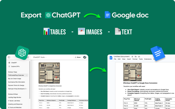The width and height of the screenshot is (175, 109).
Task: Open Payment Terms for Design chat
Action: (x=16, y=85)
